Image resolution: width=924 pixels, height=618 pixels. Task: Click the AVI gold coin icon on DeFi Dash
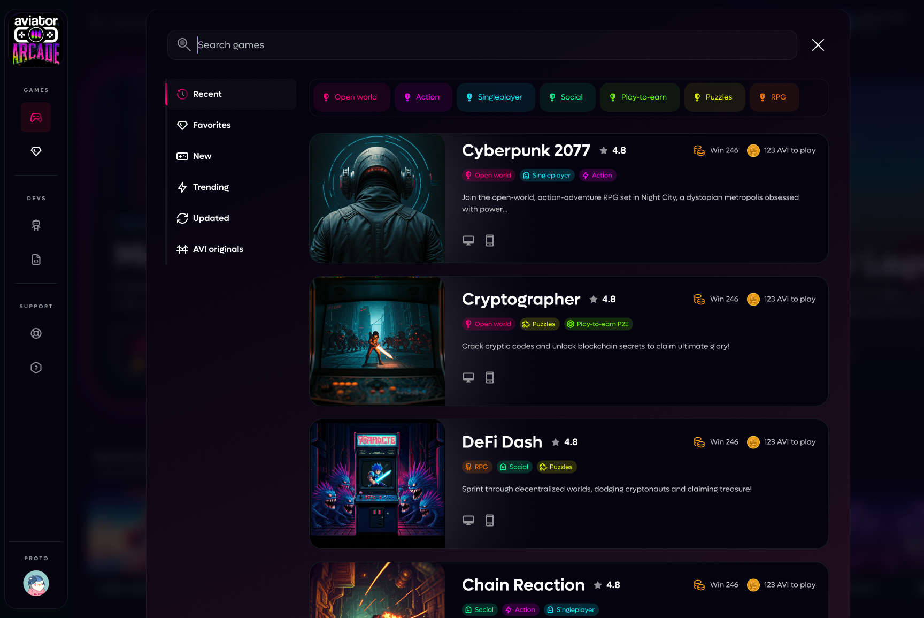click(x=753, y=442)
